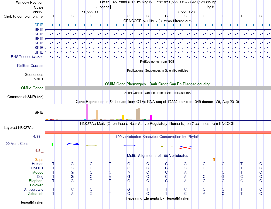Open 'Multiz Alignments of 100 Vertebrates' title
The image size is (271, 209).
[157, 155]
